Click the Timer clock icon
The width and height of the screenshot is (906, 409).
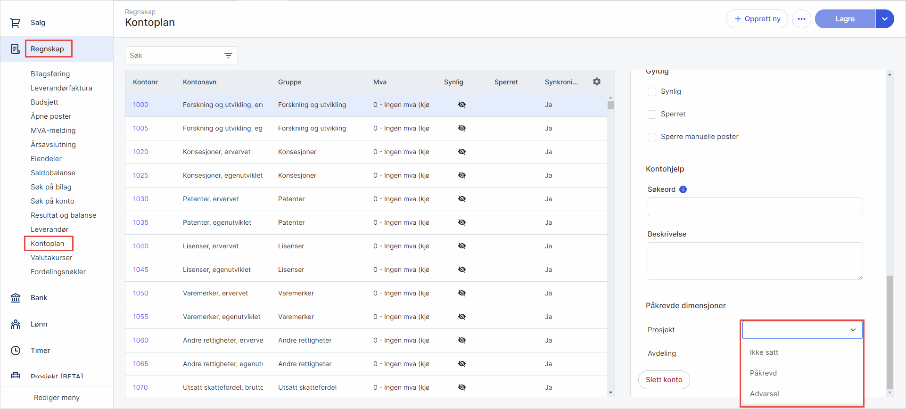(x=16, y=351)
